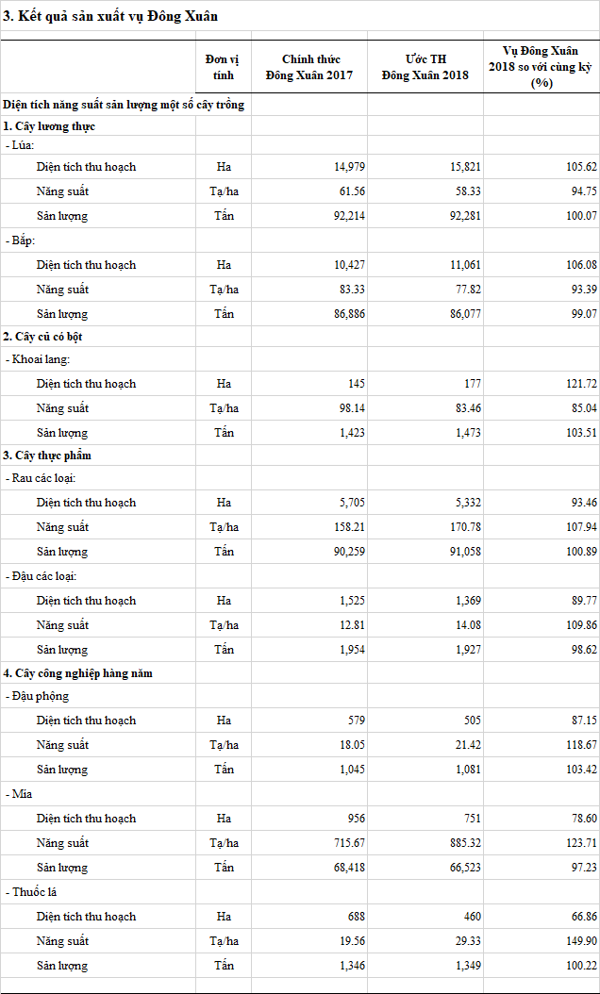
Task: Select the cell containing value 14,979
Action: click(349, 167)
